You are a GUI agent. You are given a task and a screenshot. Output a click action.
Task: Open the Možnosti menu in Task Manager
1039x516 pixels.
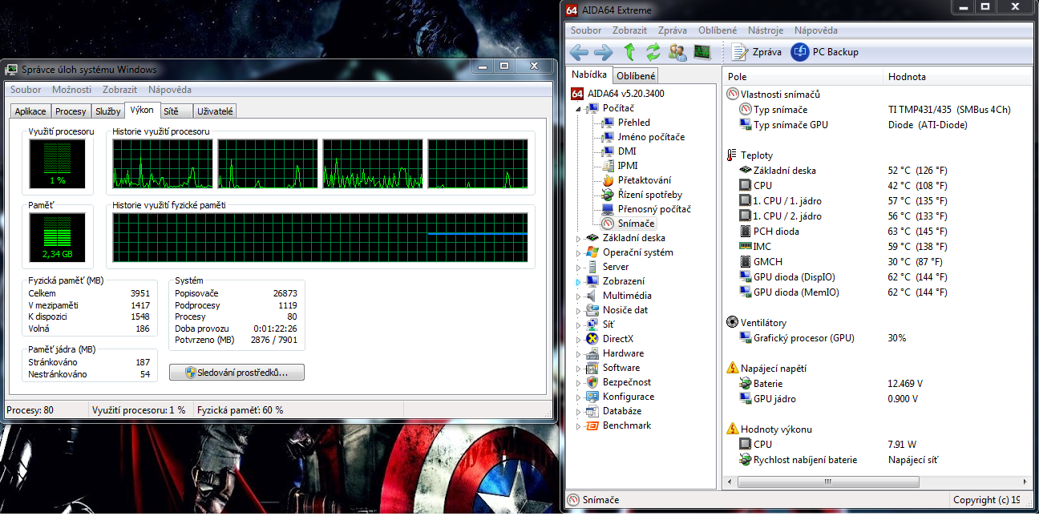coord(72,90)
